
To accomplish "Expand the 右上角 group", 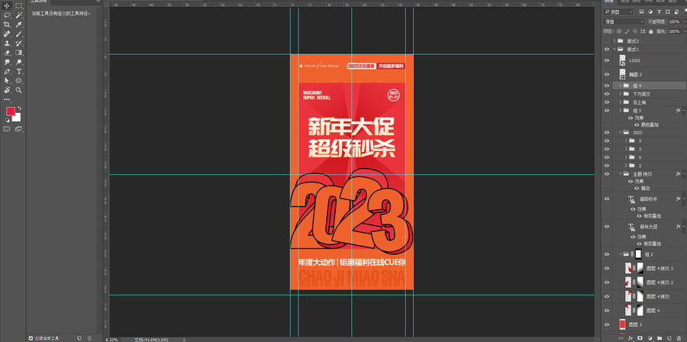I will point(620,102).
